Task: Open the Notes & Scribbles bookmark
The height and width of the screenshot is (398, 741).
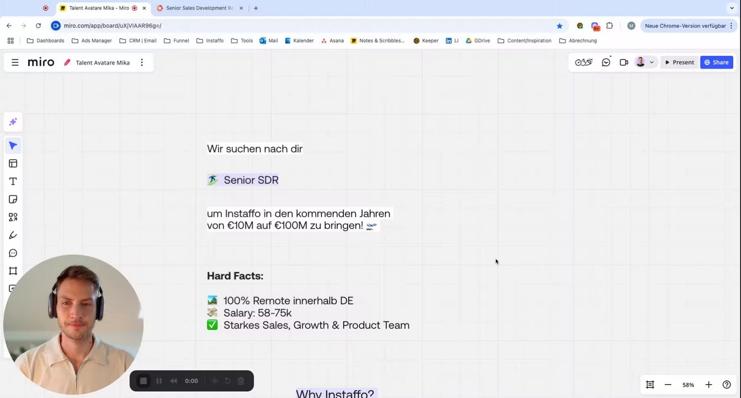Action: (378, 40)
